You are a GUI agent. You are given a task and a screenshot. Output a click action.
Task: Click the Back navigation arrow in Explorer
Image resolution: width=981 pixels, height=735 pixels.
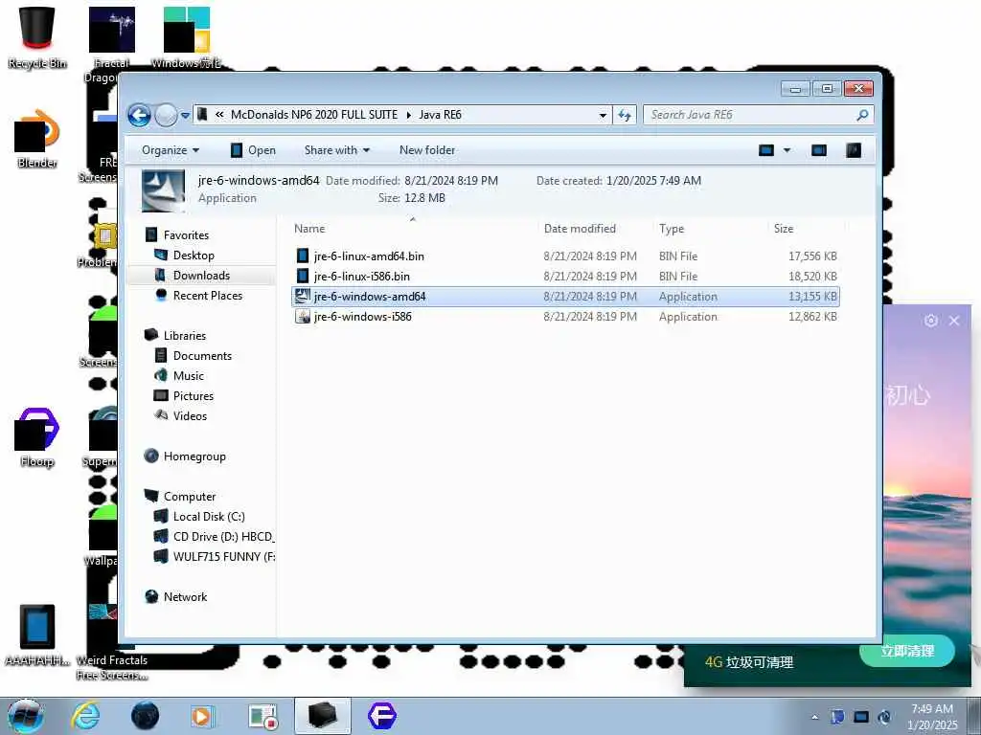[x=139, y=115]
